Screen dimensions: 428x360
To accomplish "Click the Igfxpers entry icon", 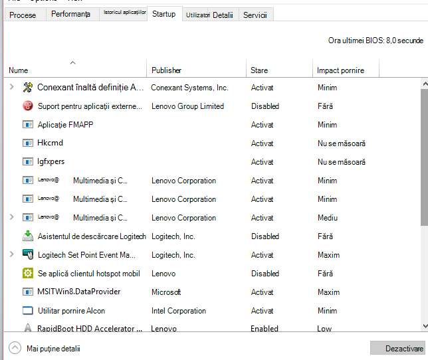I will pos(28,161).
